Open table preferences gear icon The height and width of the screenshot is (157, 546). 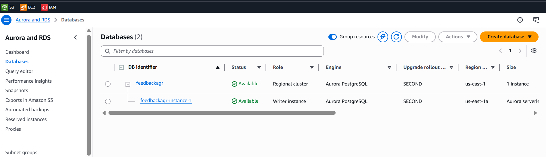(x=534, y=51)
